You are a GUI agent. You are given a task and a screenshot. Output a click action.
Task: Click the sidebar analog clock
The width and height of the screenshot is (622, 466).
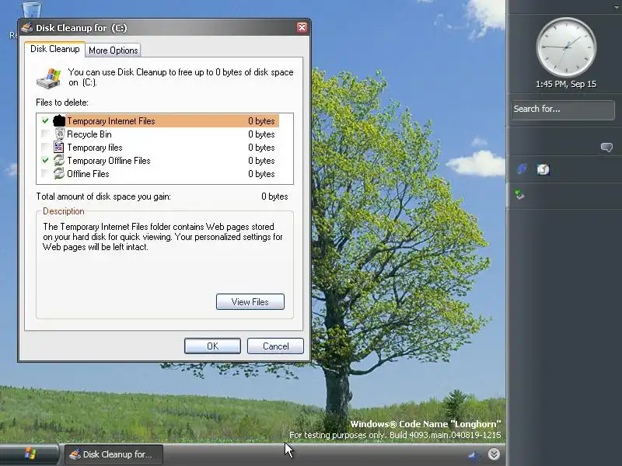click(x=566, y=47)
